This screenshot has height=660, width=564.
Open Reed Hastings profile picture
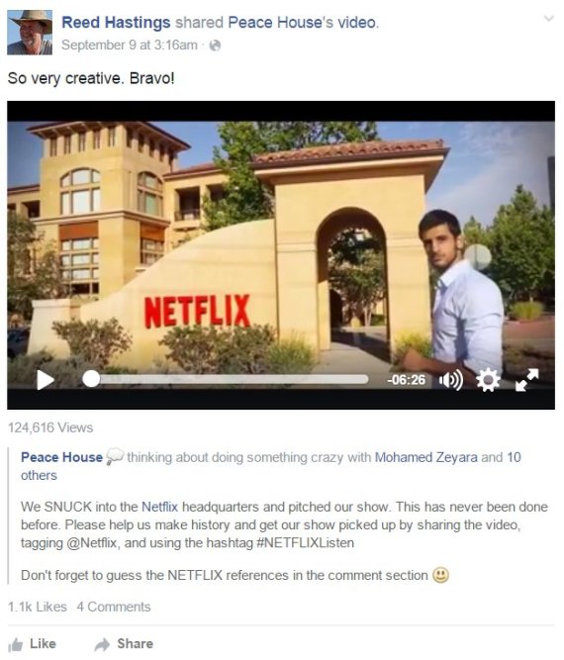(30, 33)
